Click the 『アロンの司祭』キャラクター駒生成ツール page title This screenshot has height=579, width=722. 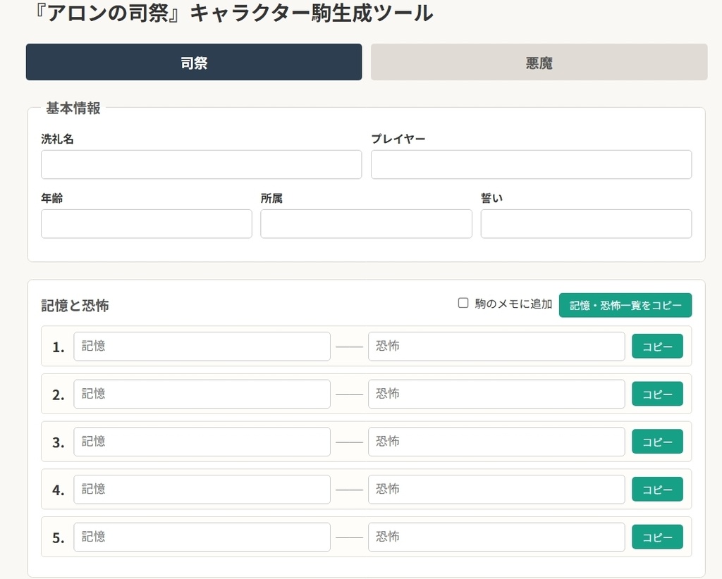click(233, 13)
